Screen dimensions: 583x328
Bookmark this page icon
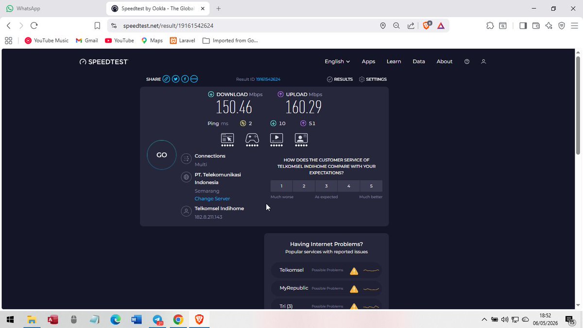click(x=97, y=26)
